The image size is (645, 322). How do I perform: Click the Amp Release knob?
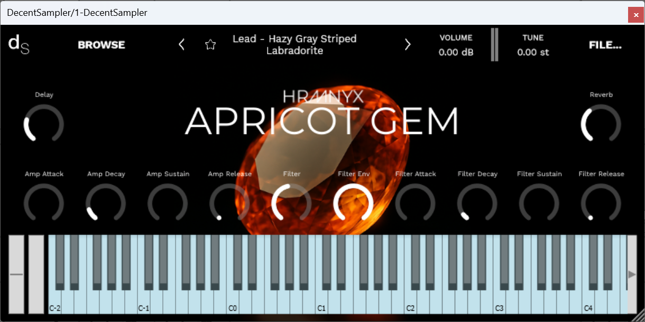pos(229,203)
